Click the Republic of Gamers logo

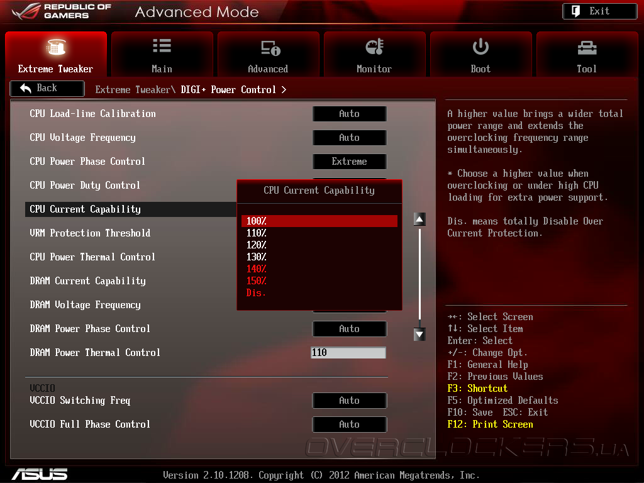click(x=62, y=11)
